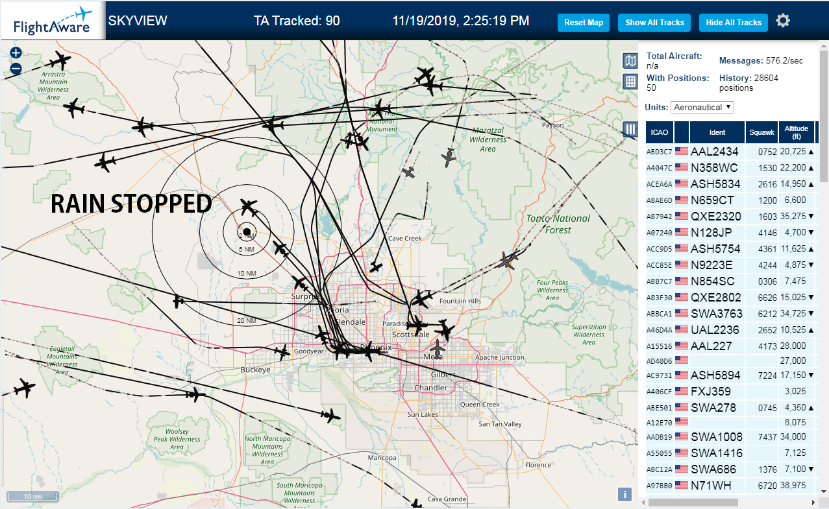Viewport: 829px width, 509px height.
Task: Zoom out of the map
Action: click(16, 68)
